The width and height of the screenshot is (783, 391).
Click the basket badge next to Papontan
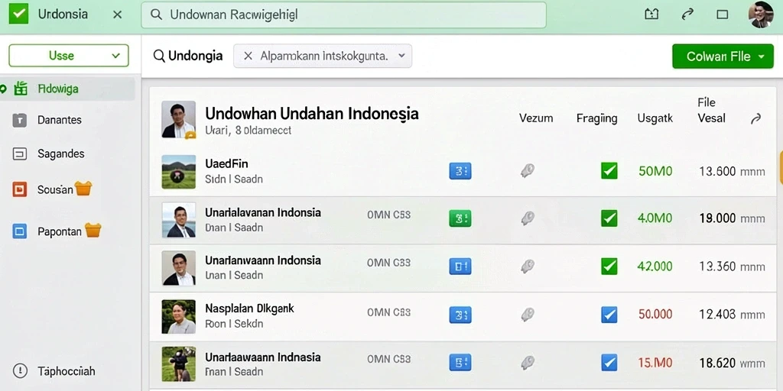pyautogui.click(x=93, y=230)
